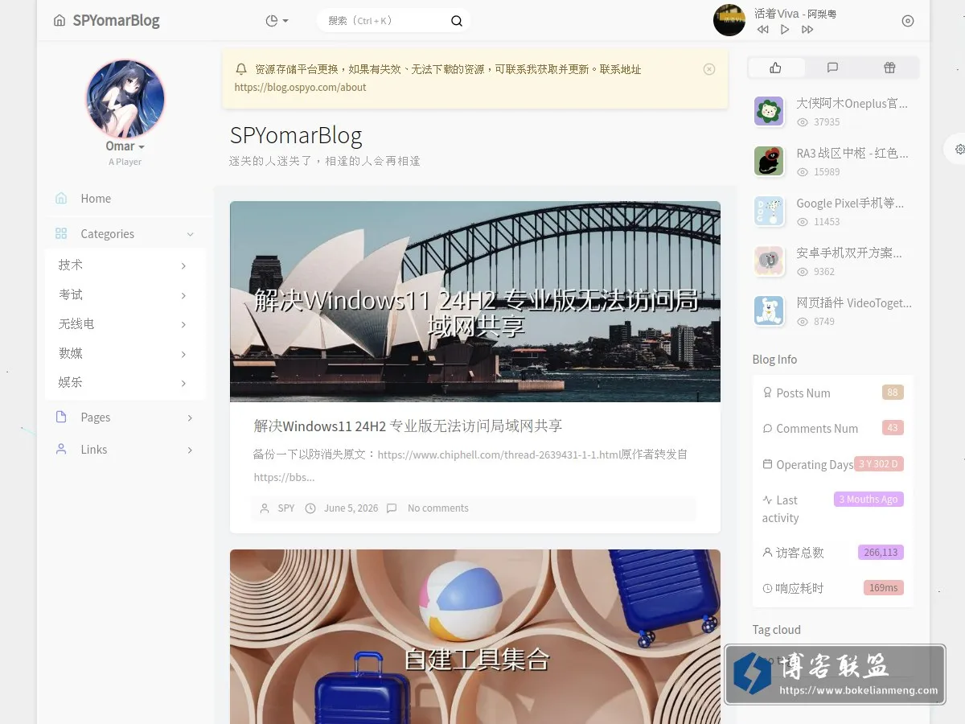Switch to the gift box tab

click(889, 68)
